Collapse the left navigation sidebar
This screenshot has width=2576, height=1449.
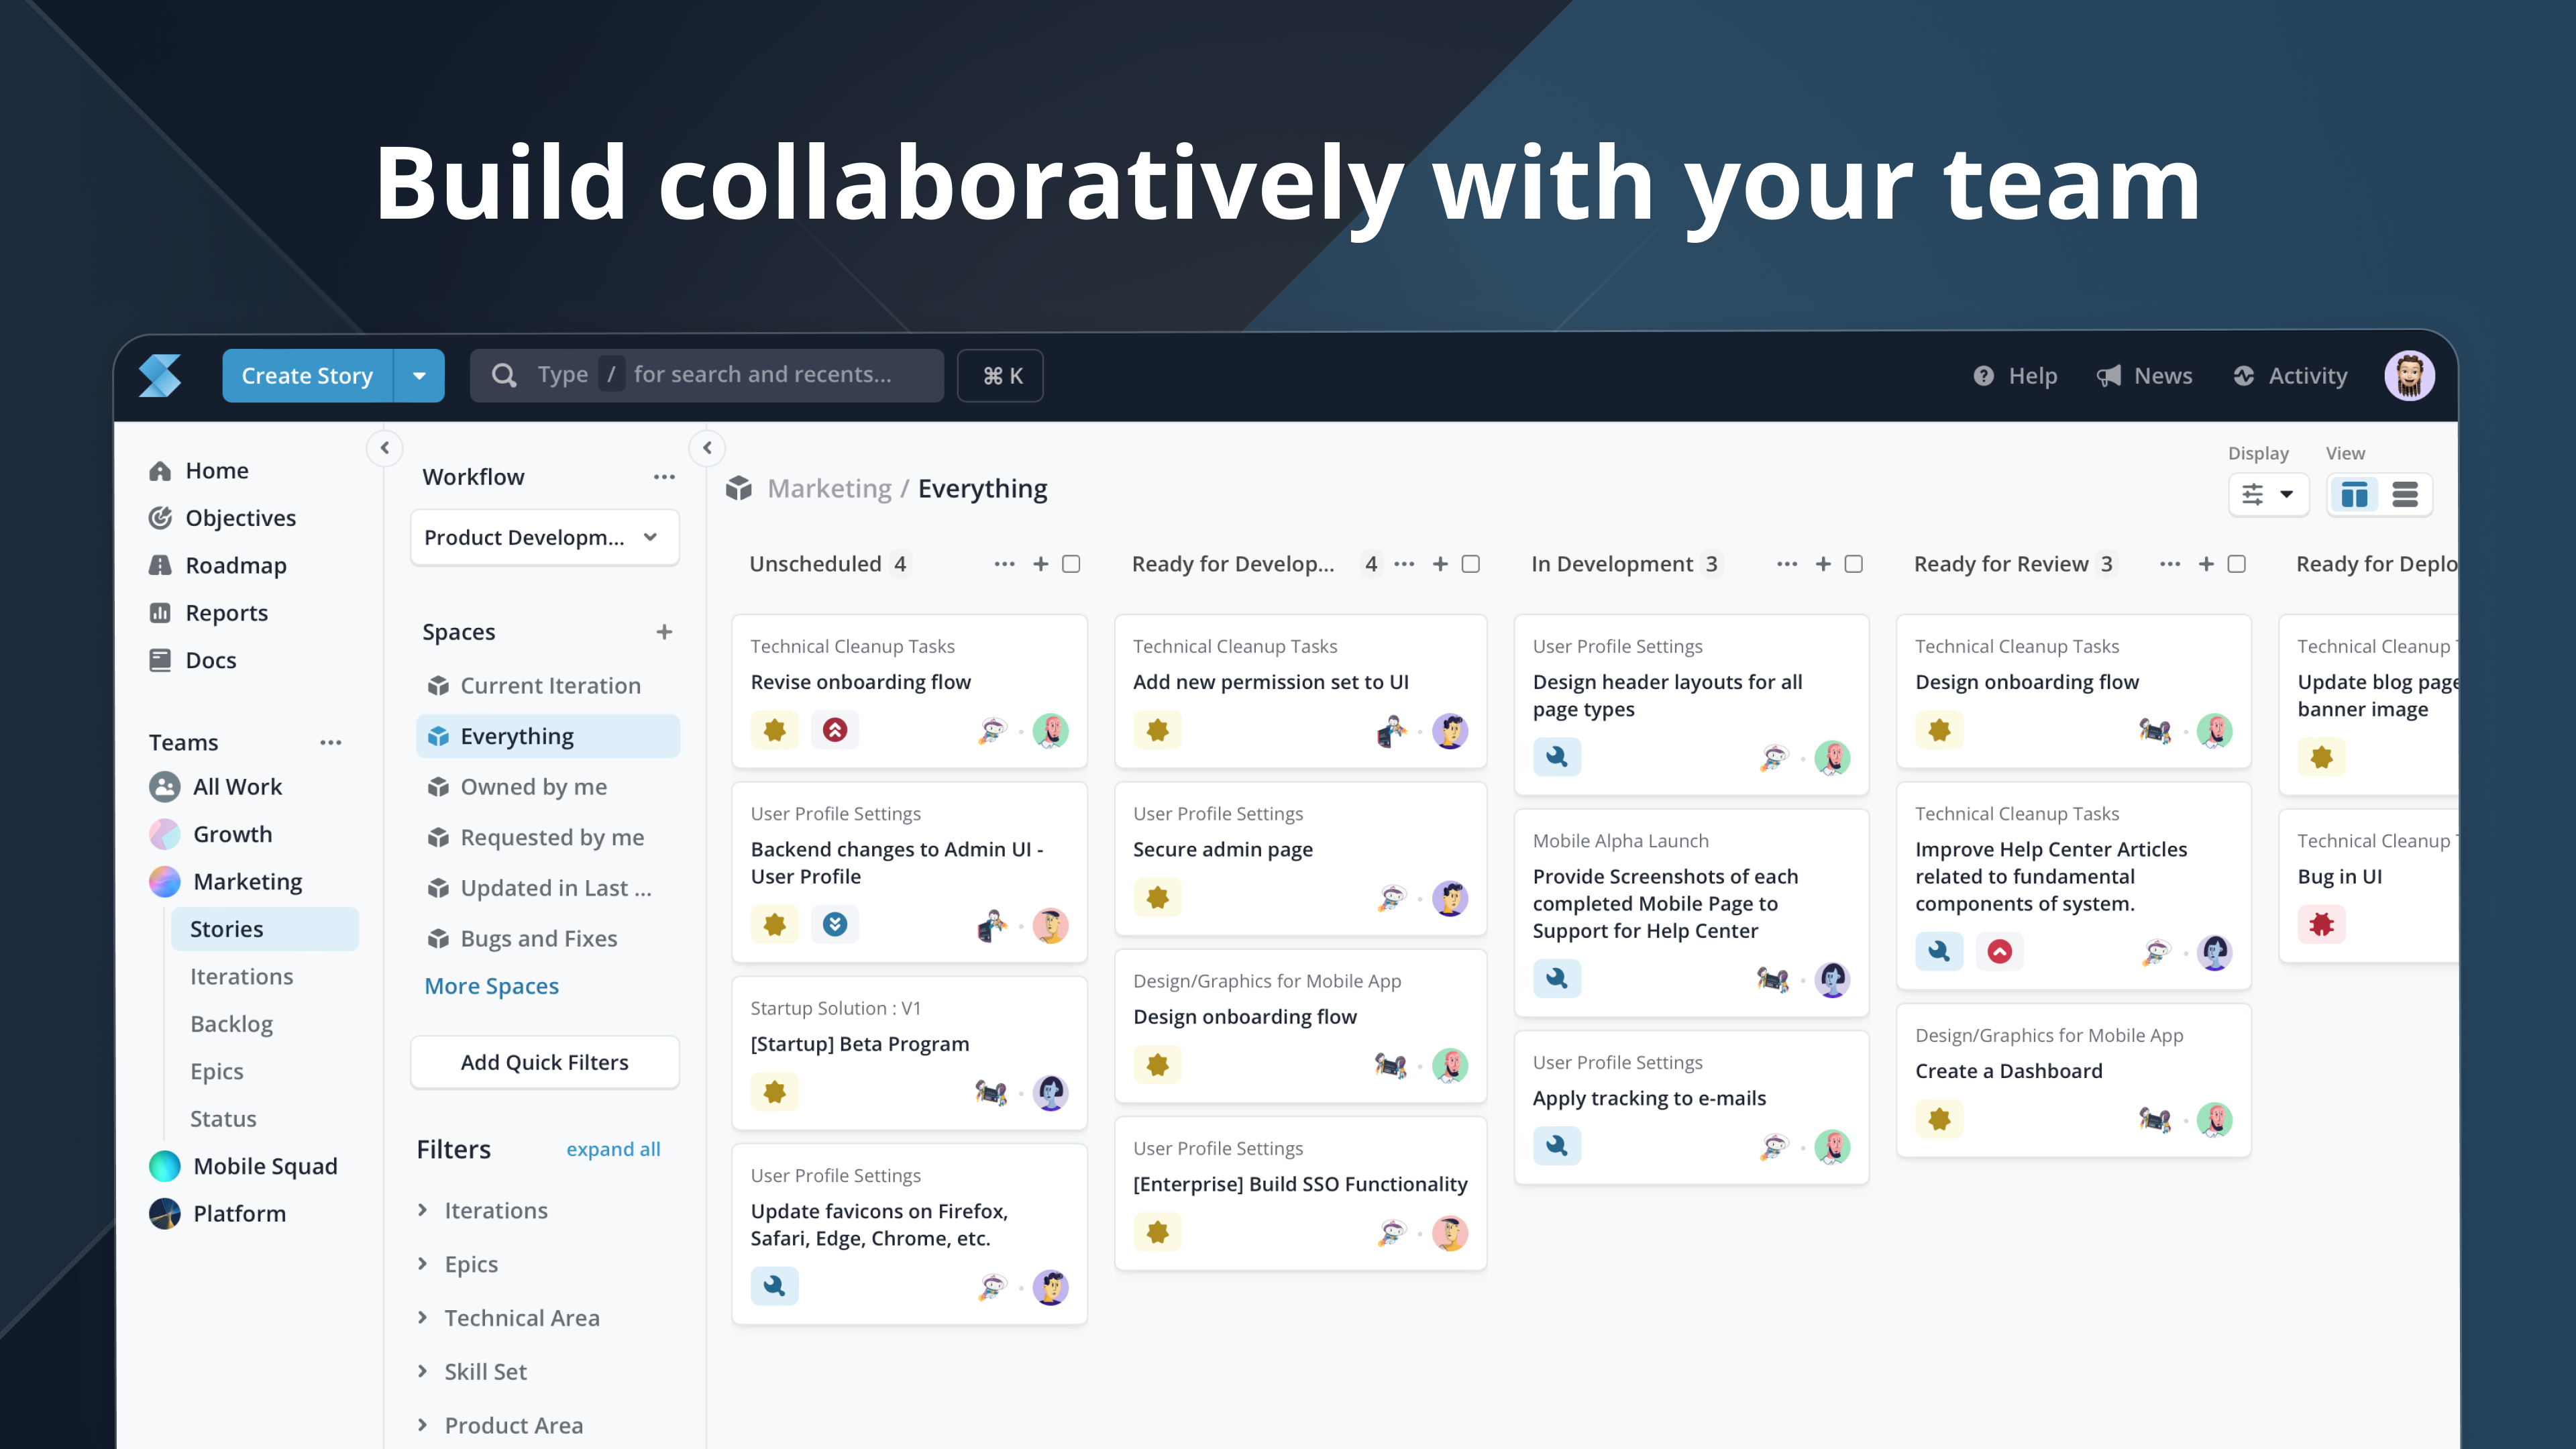click(x=385, y=448)
